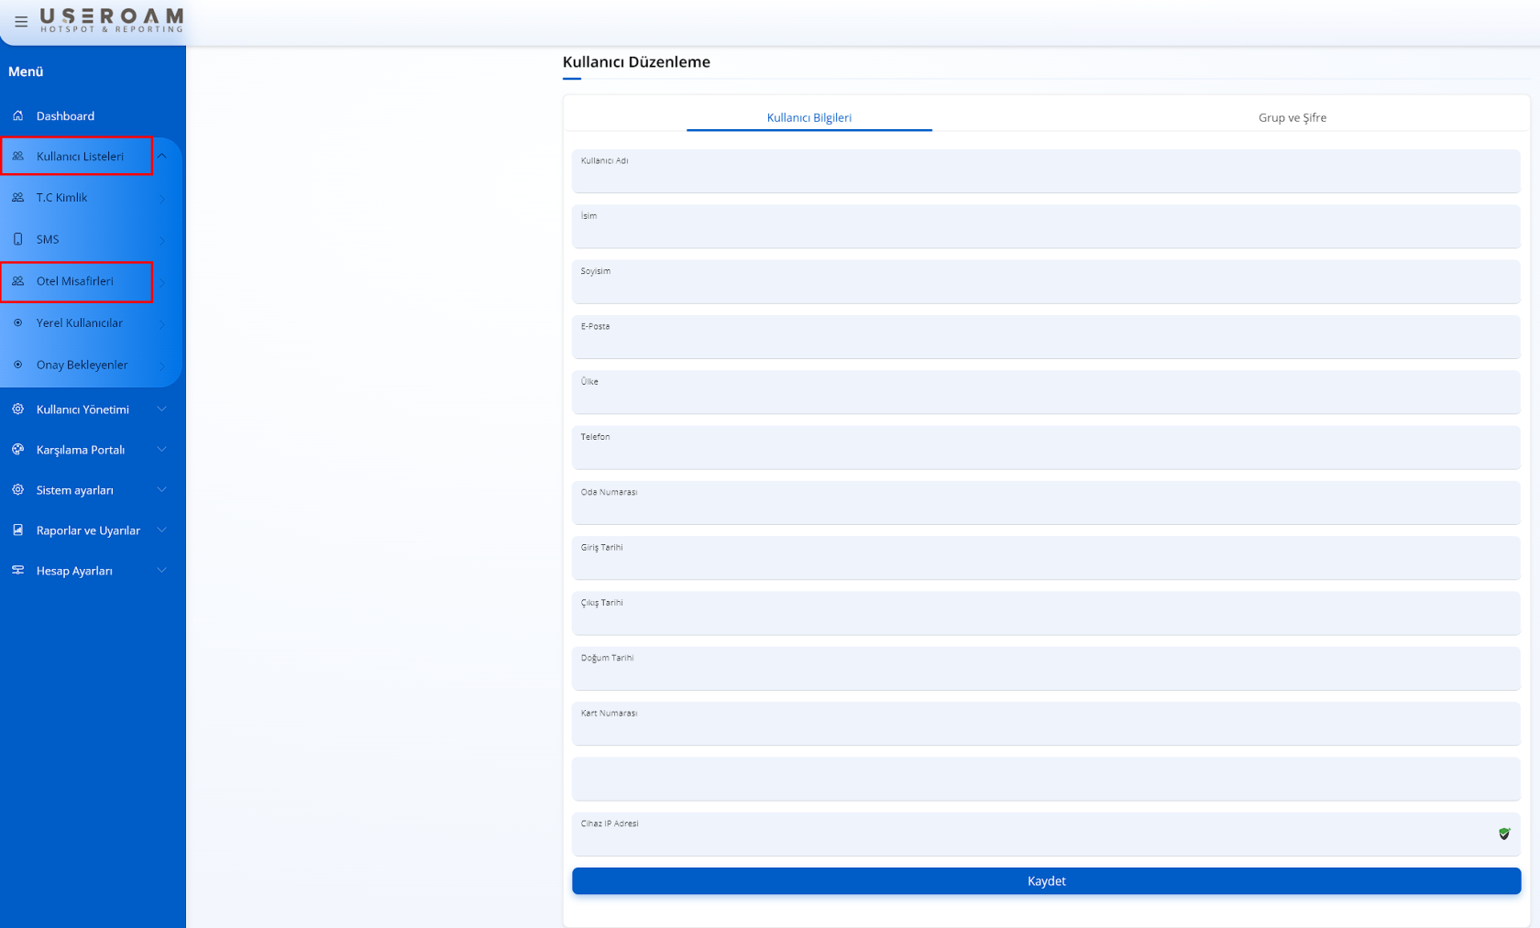Expand the Kullanıcı Yönetimi menu chevron
Image resolution: width=1540 pixels, height=928 pixels.
(161, 409)
